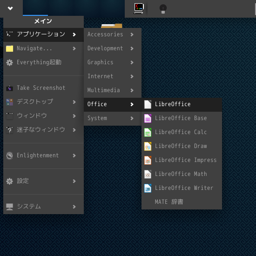
Task: Expand the Graphics category
Action: [113, 62]
